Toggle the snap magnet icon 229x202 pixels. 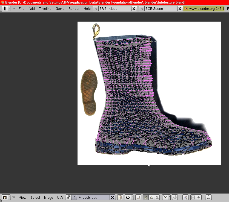[x=175, y=197]
